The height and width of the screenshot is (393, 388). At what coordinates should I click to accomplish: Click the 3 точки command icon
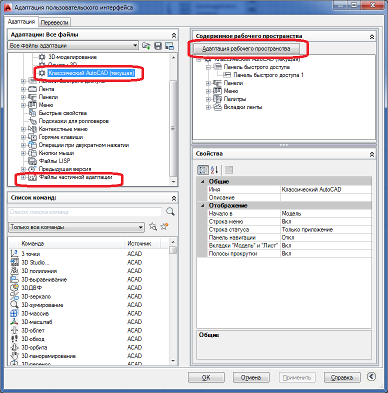(14, 253)
